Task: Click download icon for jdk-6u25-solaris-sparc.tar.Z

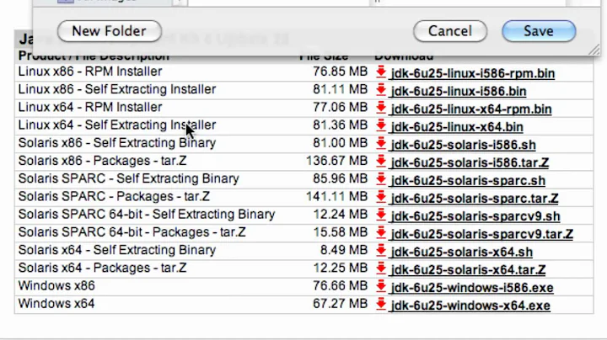Action: tap(381, 198)
